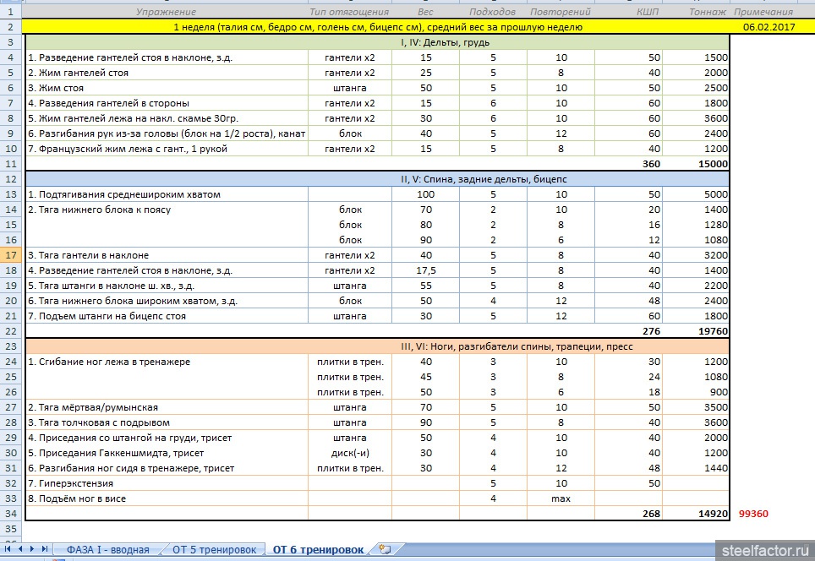
Task: Select '4. Разведения гантелей в стороны' cell
Action: pyautogui.click(x=167, y=103)
